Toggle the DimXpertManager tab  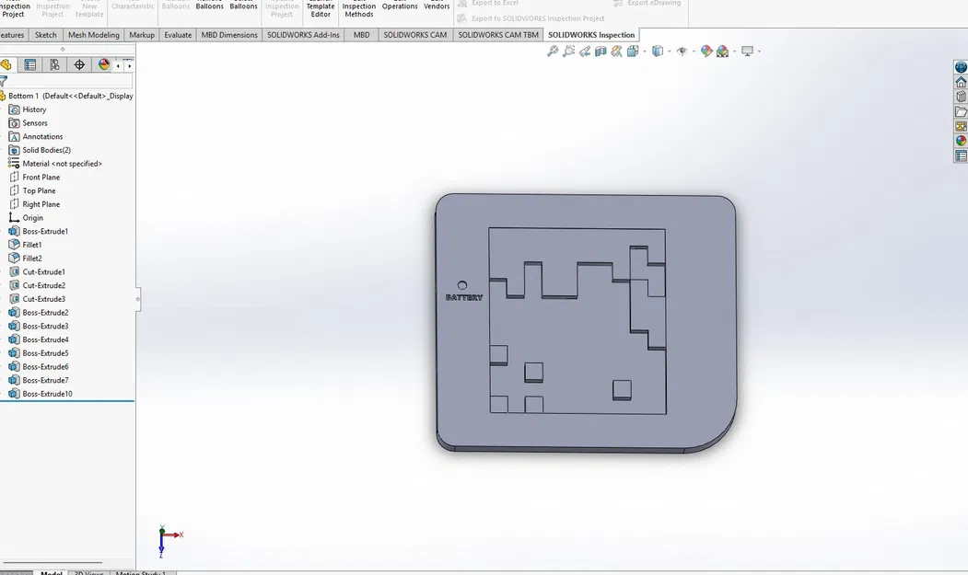click(78, 66)
